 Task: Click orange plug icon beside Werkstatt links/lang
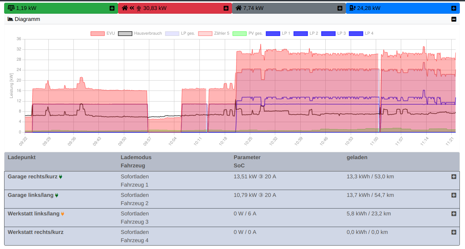coord(63,214)
